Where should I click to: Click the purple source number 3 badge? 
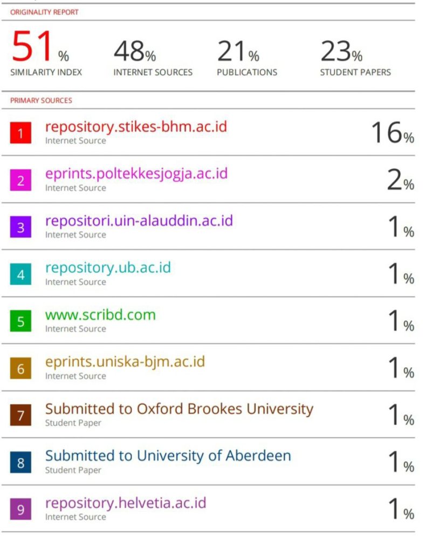coord(20,227)
